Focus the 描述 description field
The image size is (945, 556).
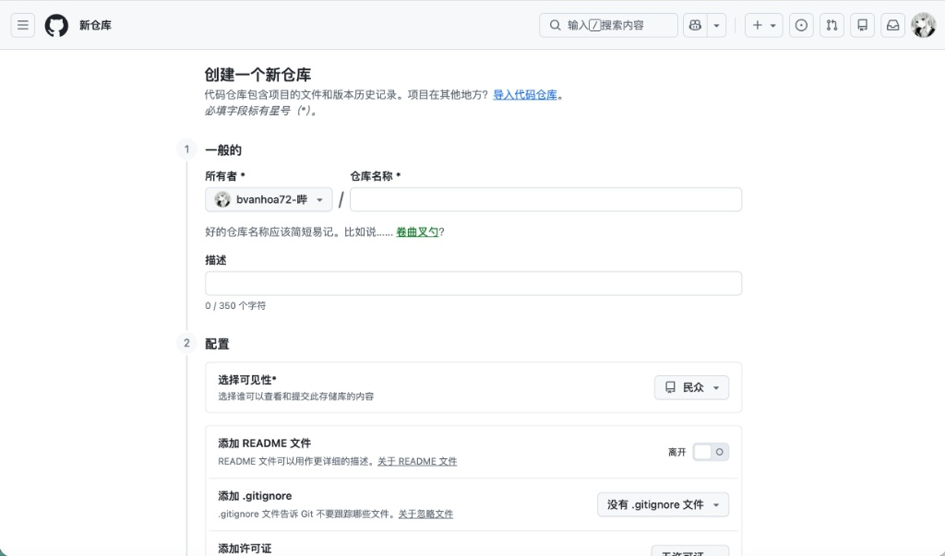tap(473, 283)
